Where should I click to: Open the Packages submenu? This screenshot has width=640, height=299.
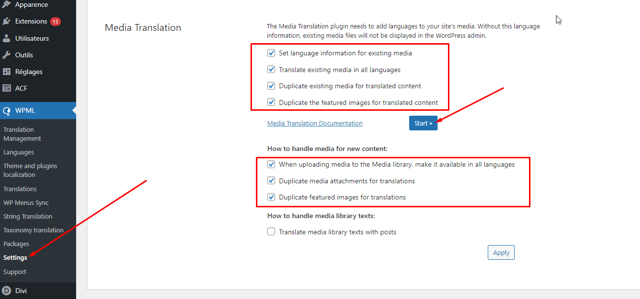point(16,244)
